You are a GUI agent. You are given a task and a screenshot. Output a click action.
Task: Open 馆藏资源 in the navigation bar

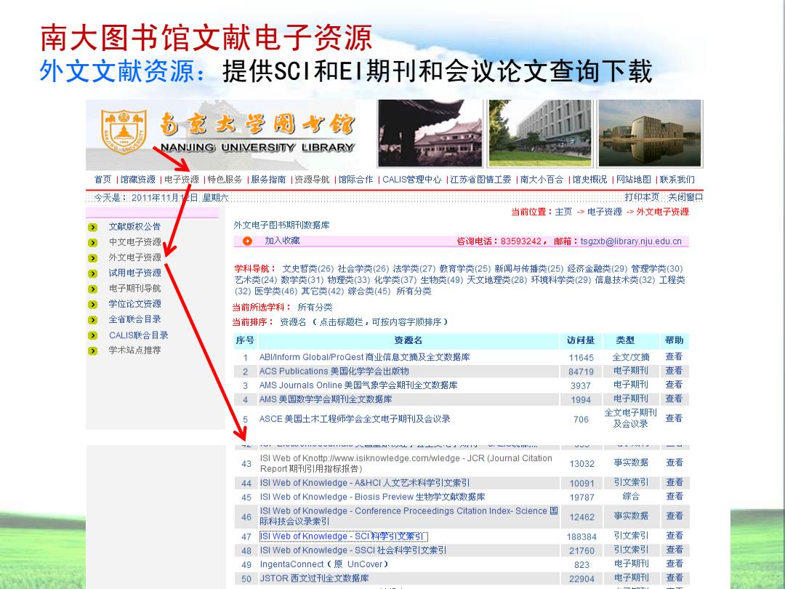[x=137, y=180]
